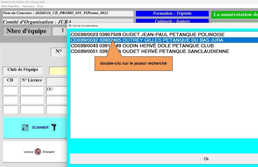Pick OUDET HERVÉ Petanque Sanclaudienne row
258x167 pixels.
tap(150, 51)
